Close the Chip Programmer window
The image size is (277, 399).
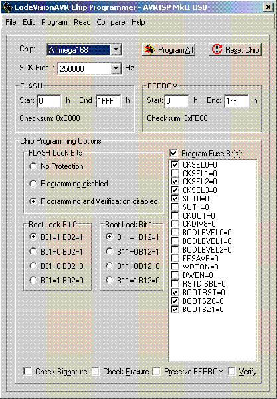tap(268, 7)
